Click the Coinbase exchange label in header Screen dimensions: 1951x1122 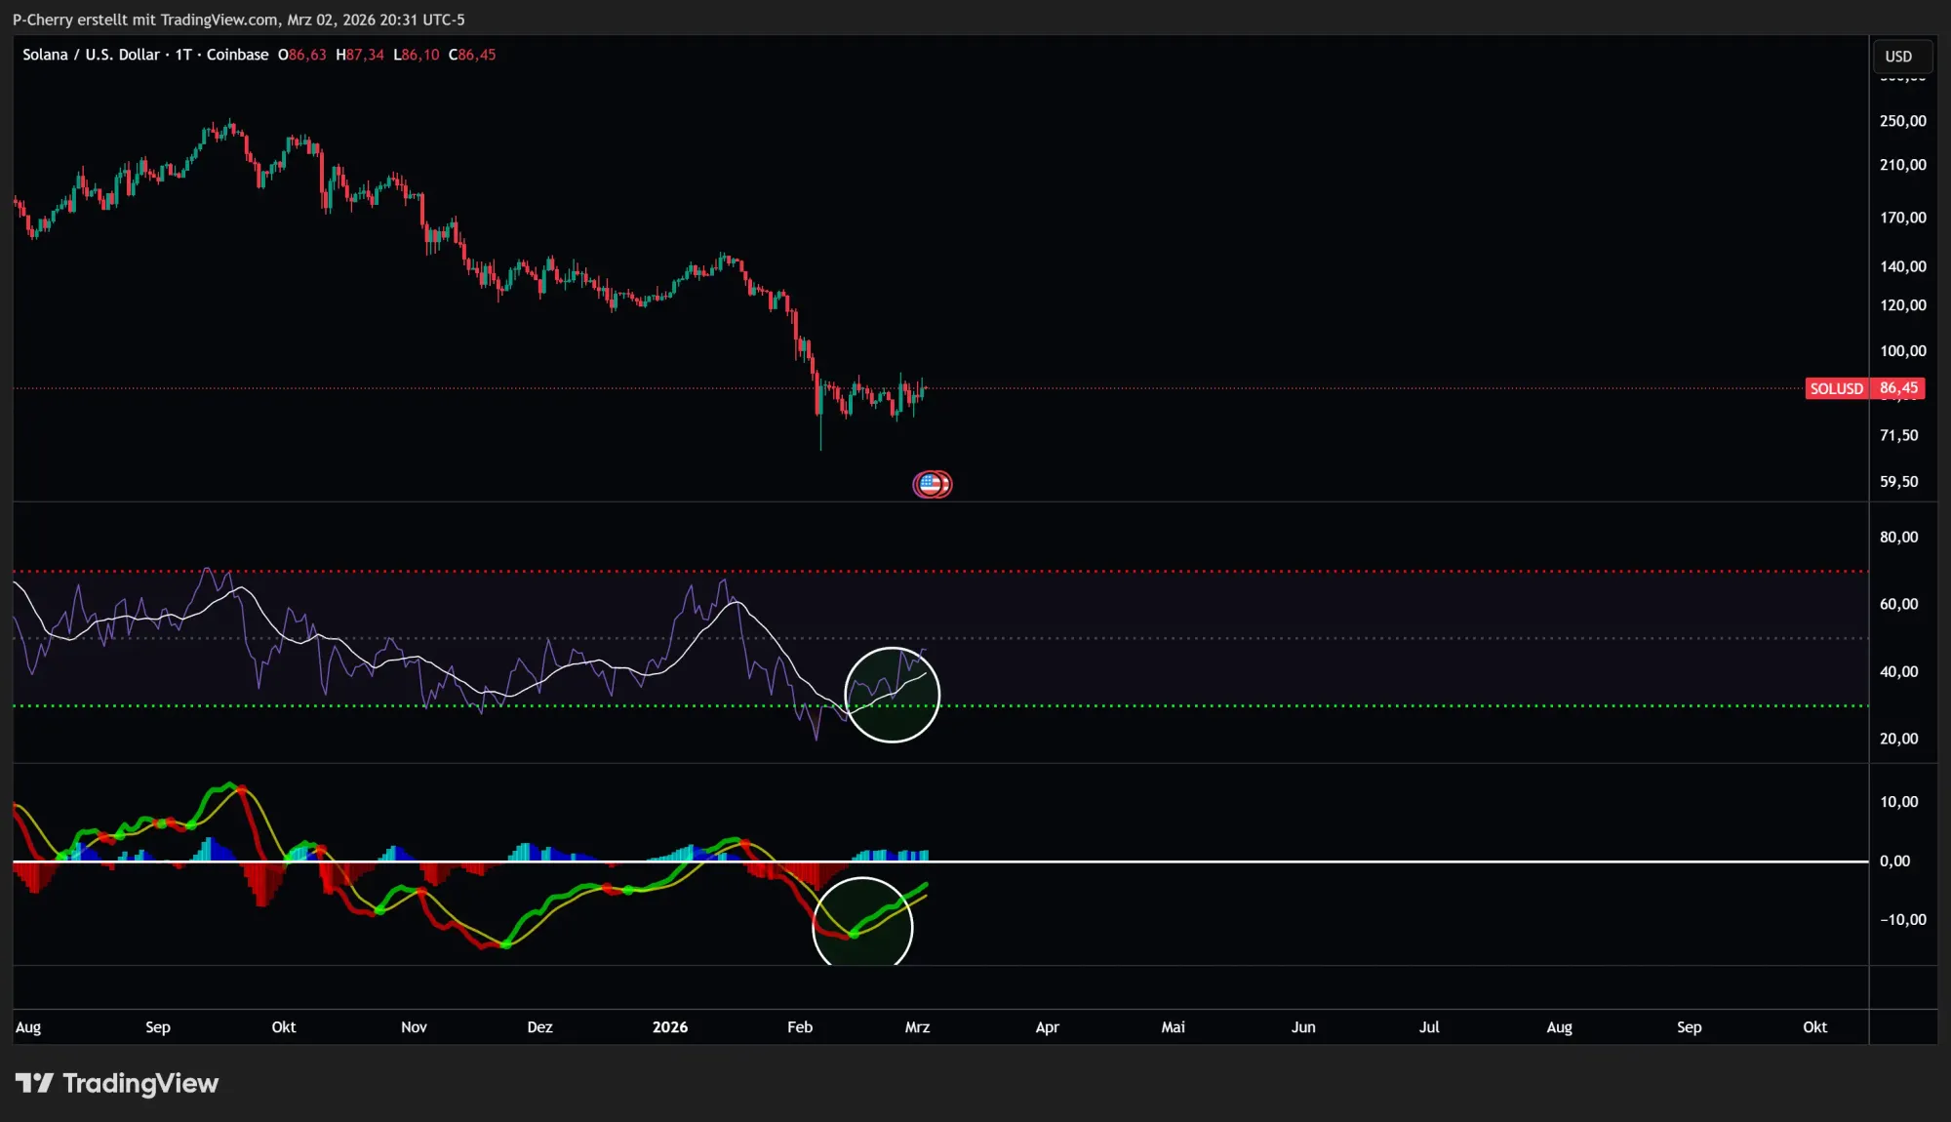(x=237, y=55)
